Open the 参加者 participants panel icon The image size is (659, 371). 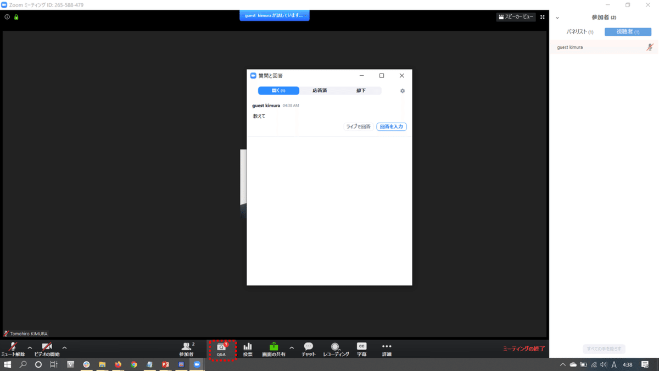tap(187, 349)
